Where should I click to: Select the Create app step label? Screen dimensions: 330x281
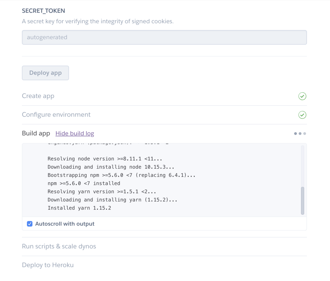(x=38, y=96)
